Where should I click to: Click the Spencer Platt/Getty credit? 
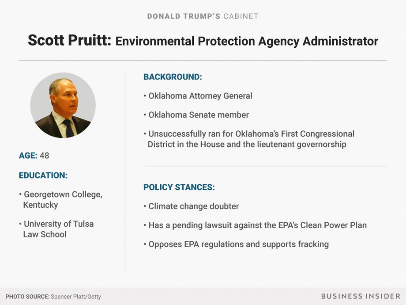point(76,297)
